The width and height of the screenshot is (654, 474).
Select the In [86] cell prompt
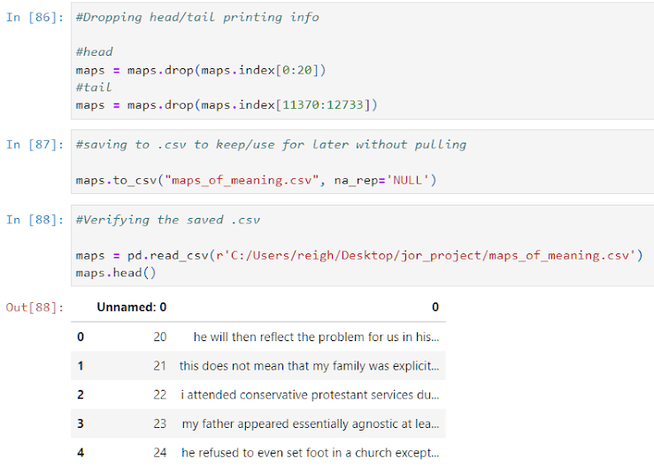[34, 18]
